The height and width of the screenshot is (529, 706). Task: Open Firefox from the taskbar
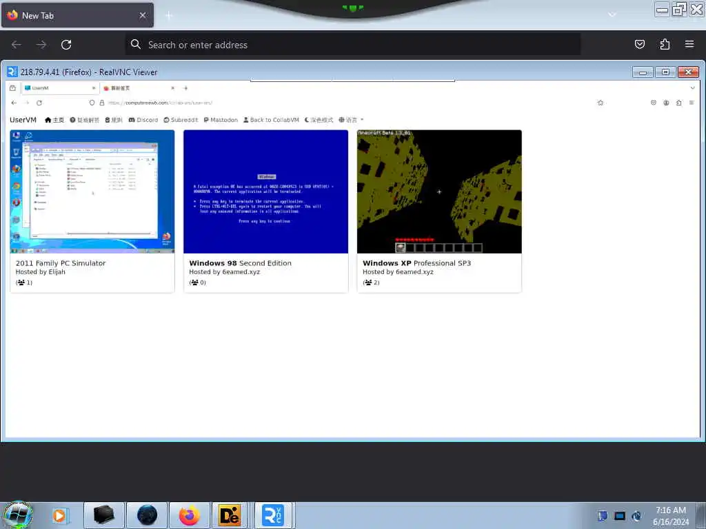pyautogui.click(x=190, y=515)
